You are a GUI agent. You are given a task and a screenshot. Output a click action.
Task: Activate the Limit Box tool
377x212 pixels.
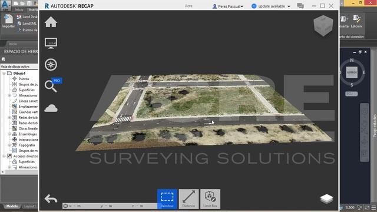(x=210, y=199)
